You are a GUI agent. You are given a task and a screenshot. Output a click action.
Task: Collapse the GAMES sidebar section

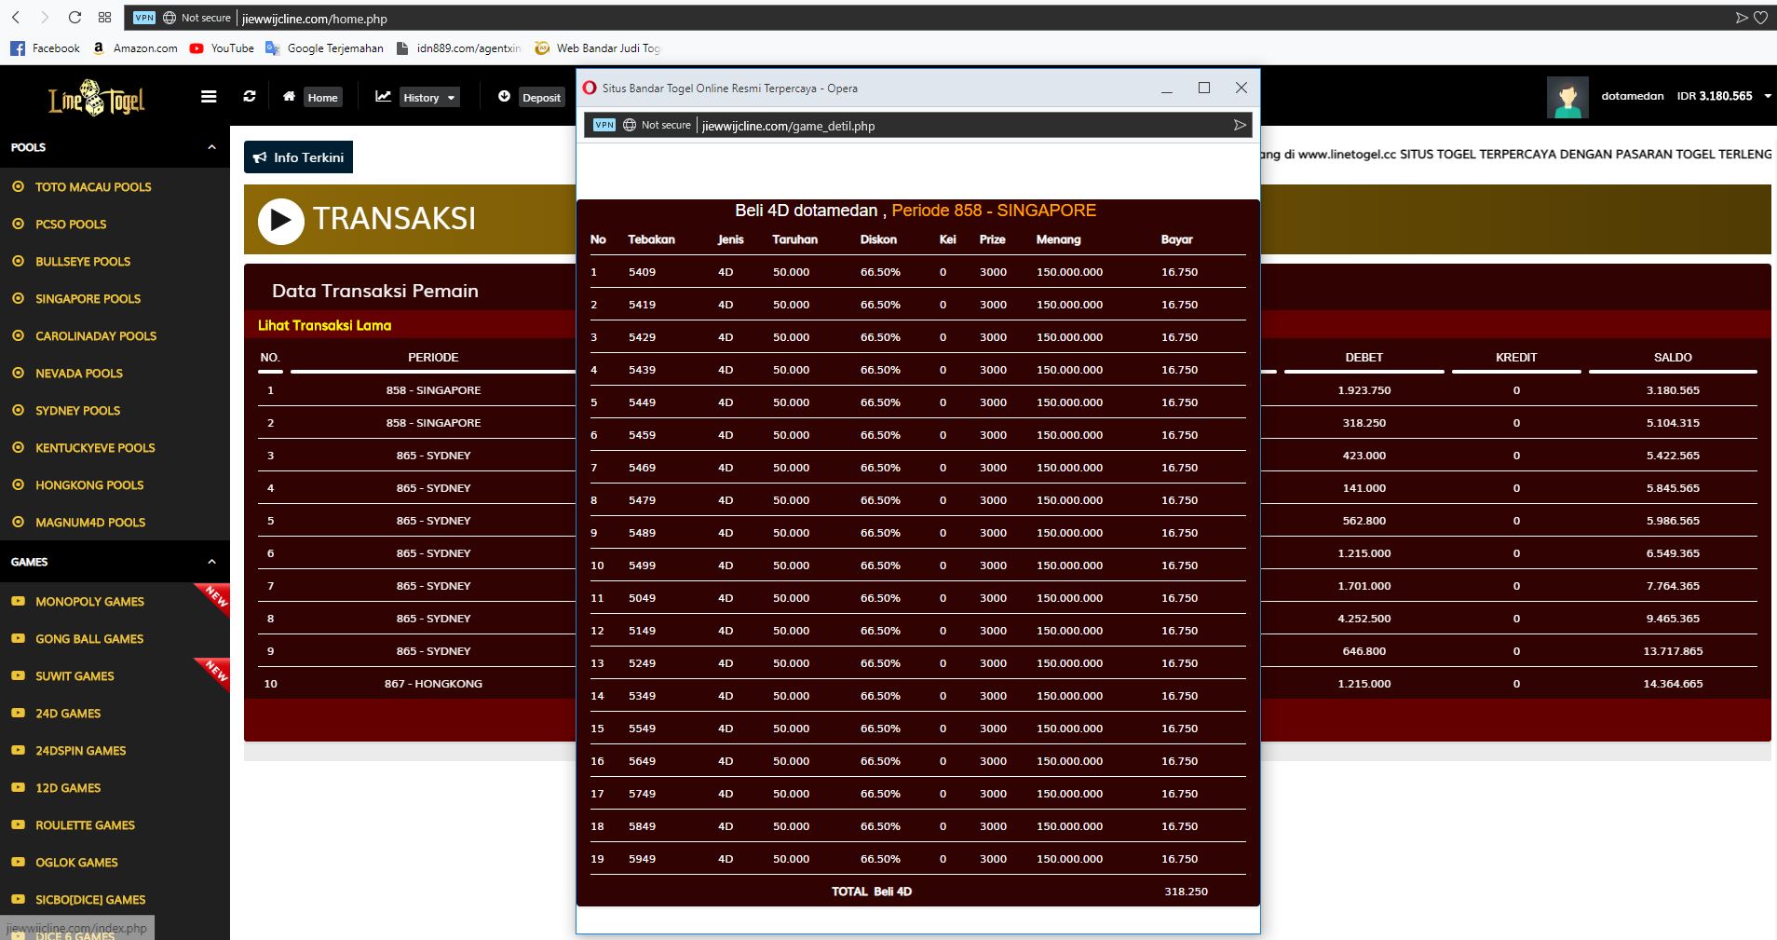click(x=211, y=562)
